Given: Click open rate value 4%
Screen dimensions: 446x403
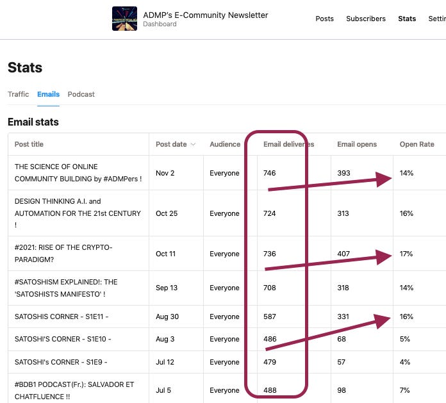Looking at the screenshot, I should click(x=404, y=362).
